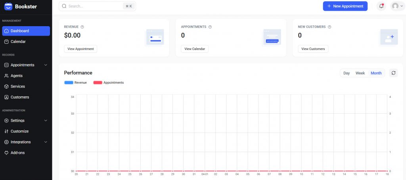Viewport: 406px width, 180px height.
Task: Click the Revenue help question icon
Action: click(x=82, y=27)
